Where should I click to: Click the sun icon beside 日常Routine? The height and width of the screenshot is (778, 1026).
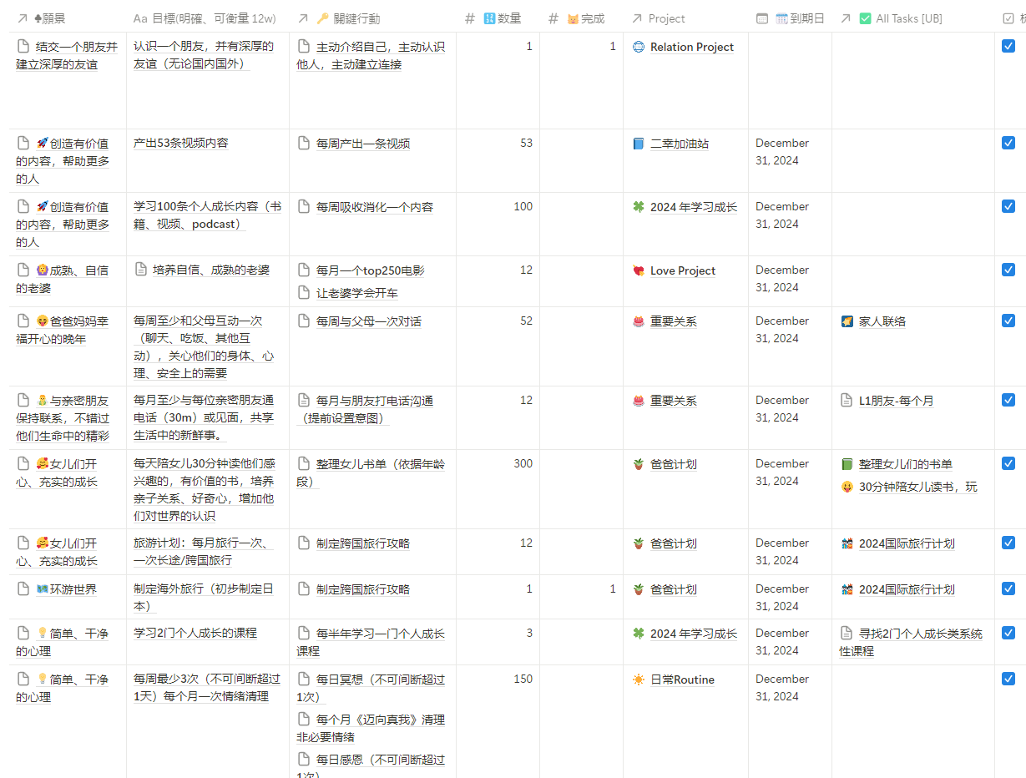(x=639, y=679)
